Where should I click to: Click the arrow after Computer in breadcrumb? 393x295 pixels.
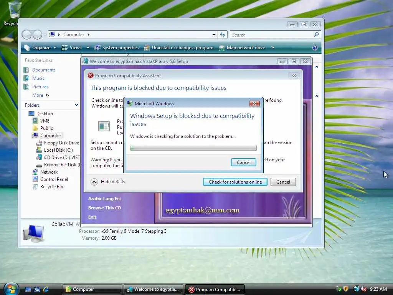click(89, 35)
